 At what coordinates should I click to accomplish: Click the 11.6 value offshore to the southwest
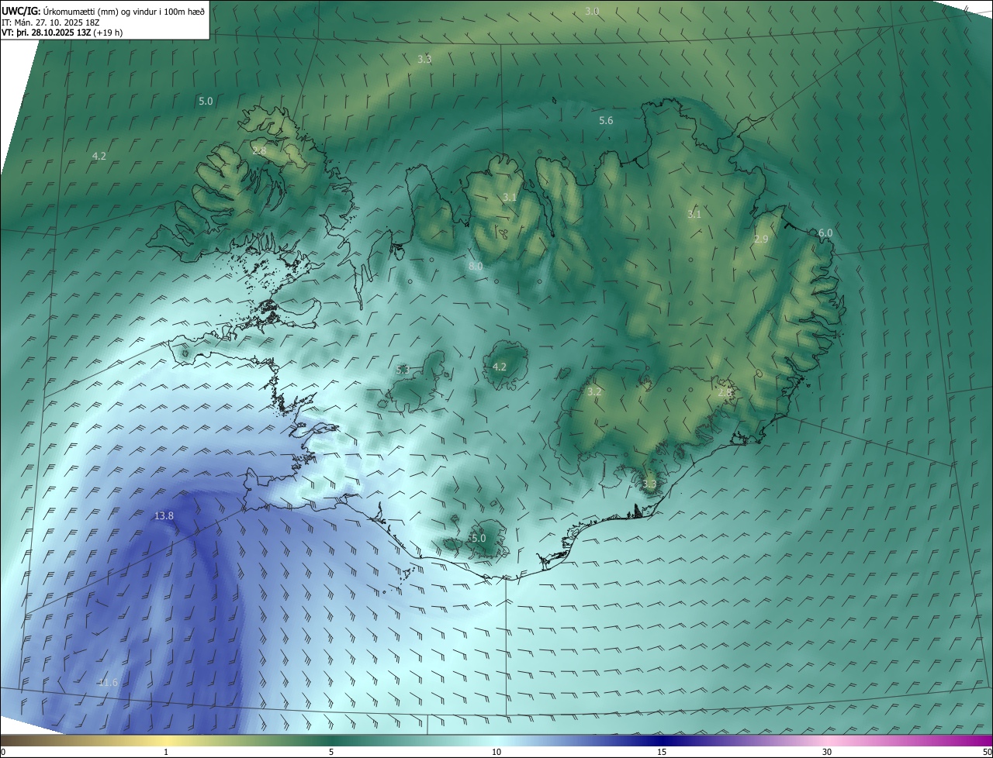pyautogui.click(x=108, y=682)
